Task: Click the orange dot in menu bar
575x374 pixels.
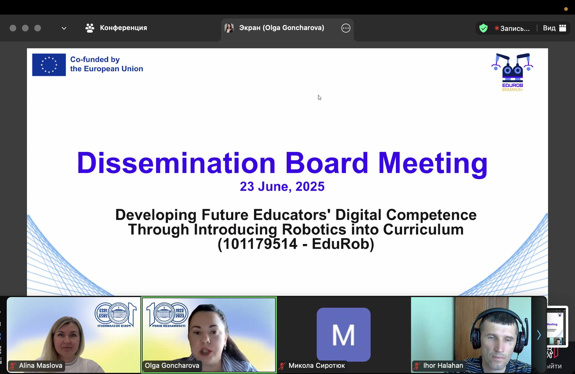Action: click(x=566, y=9)
